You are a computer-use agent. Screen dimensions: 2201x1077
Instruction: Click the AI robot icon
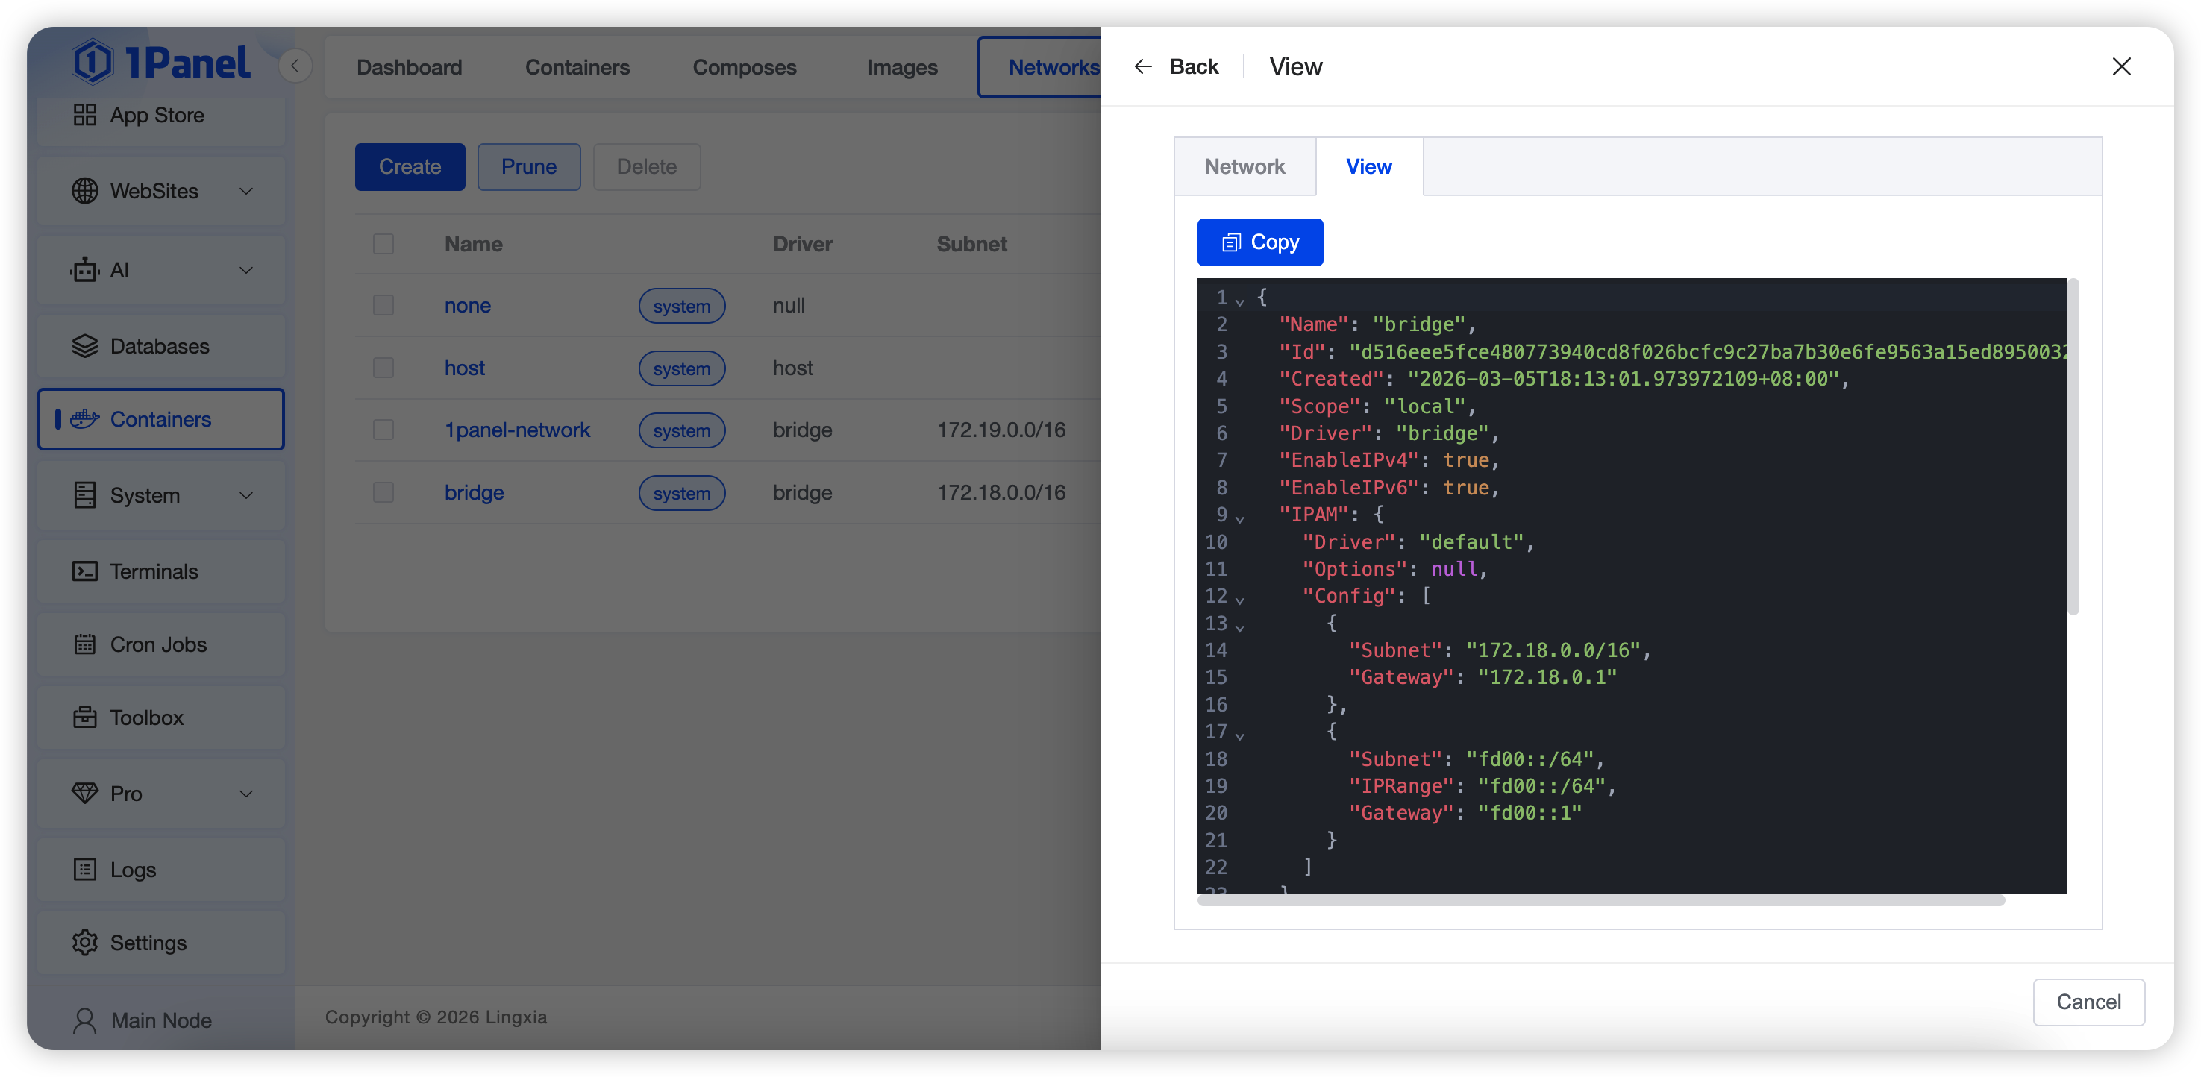click(x=84, y=270)
